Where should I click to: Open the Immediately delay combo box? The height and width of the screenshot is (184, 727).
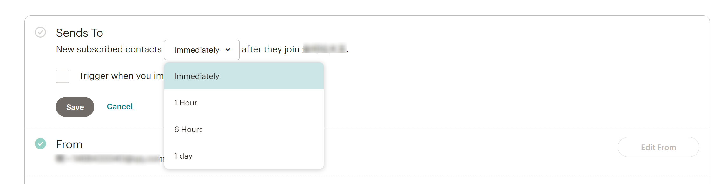point(201,50)
